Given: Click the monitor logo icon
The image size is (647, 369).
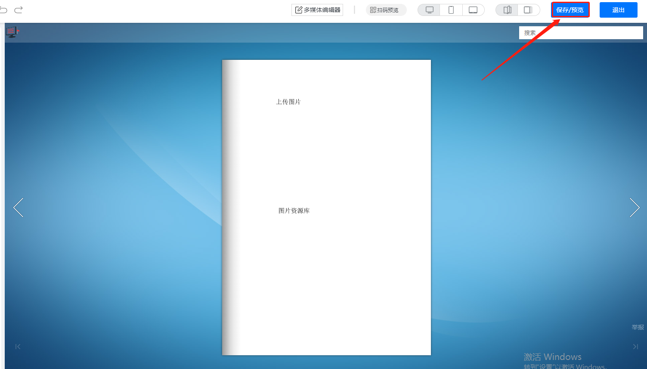Looking at the screenshot, I should tap(12, 32).
